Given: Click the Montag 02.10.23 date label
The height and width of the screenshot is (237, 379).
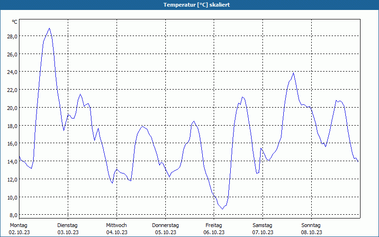Looking at the screenshot, I should tap(19, 229).
